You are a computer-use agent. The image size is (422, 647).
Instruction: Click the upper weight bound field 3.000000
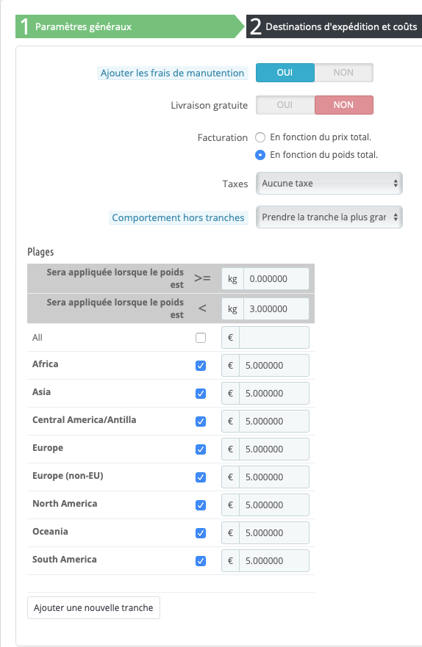pos(276,308)
